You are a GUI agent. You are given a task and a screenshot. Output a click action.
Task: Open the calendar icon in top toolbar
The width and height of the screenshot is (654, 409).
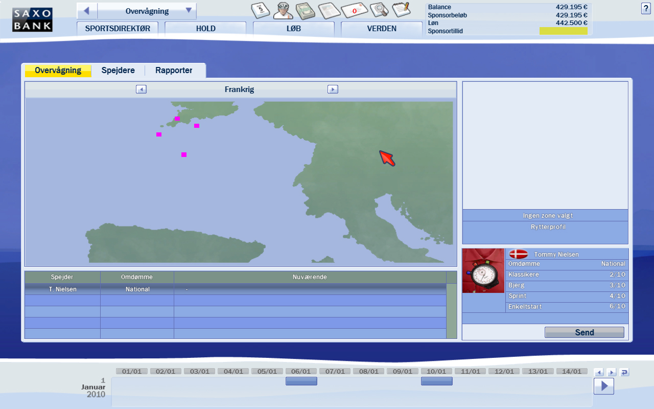261,10
